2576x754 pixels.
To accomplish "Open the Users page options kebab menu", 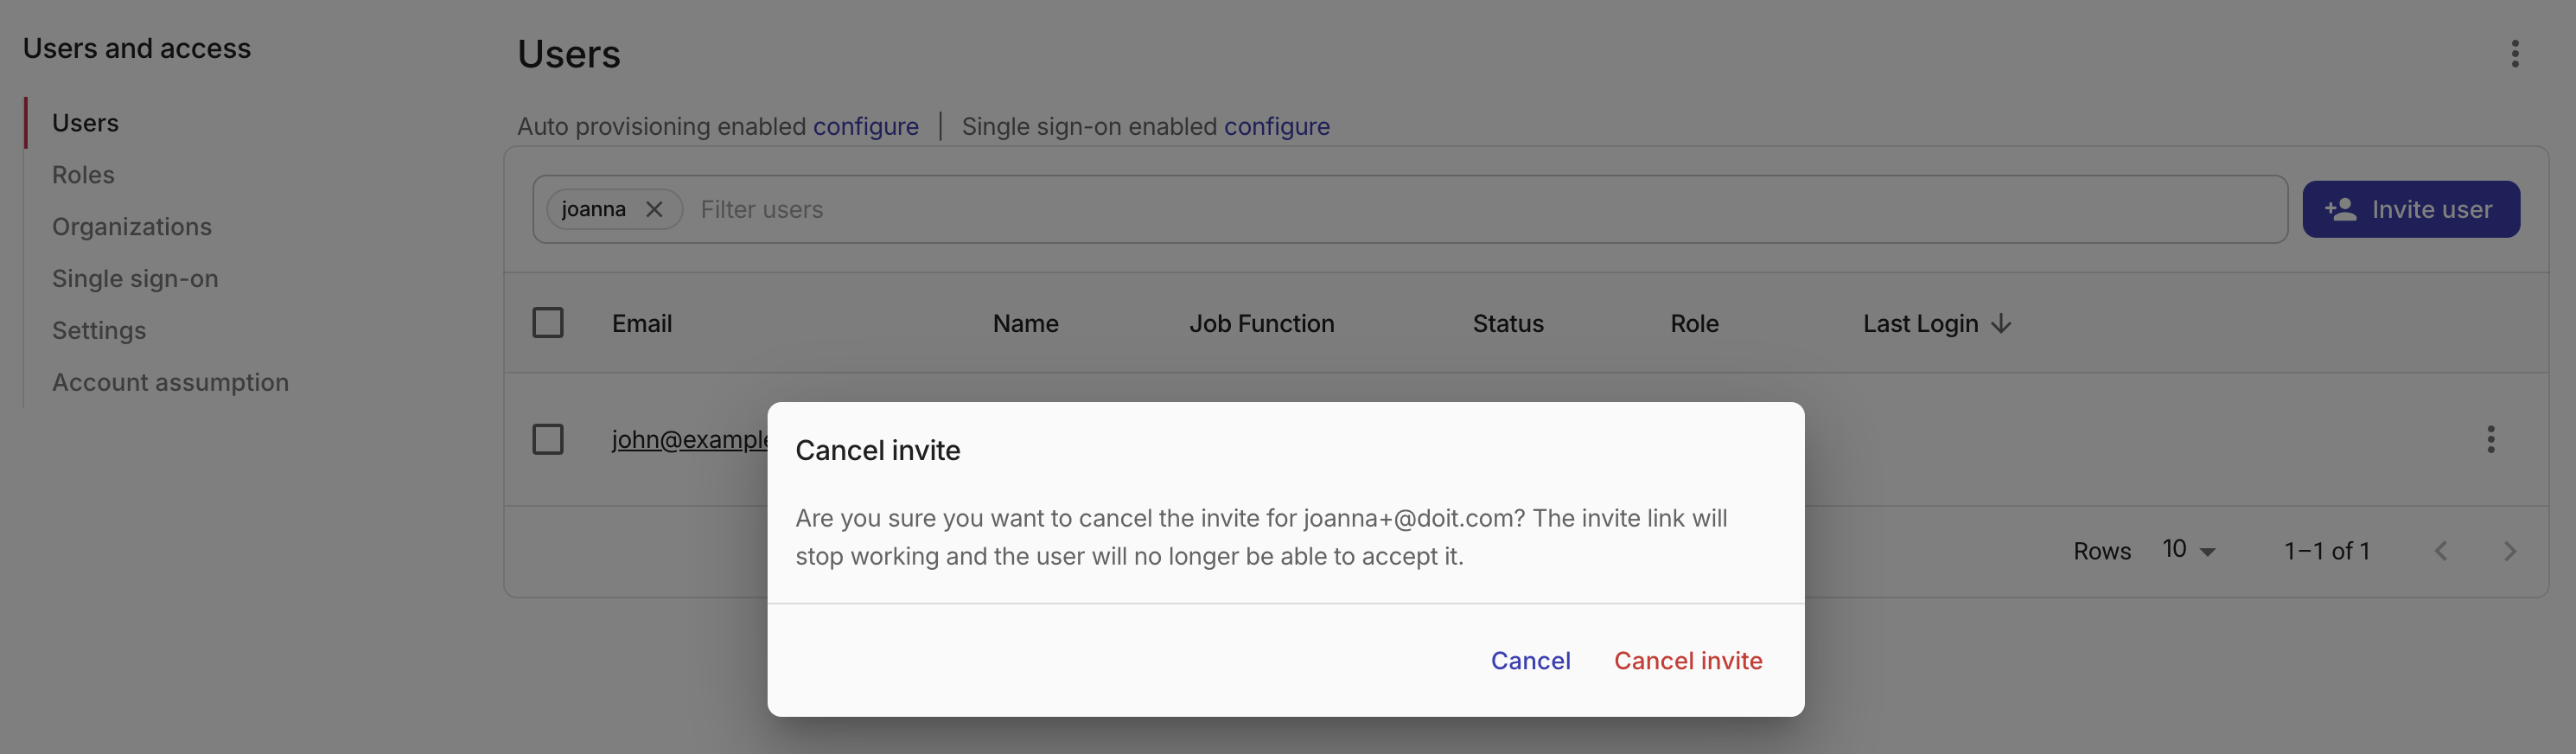I will (2514, 54).
